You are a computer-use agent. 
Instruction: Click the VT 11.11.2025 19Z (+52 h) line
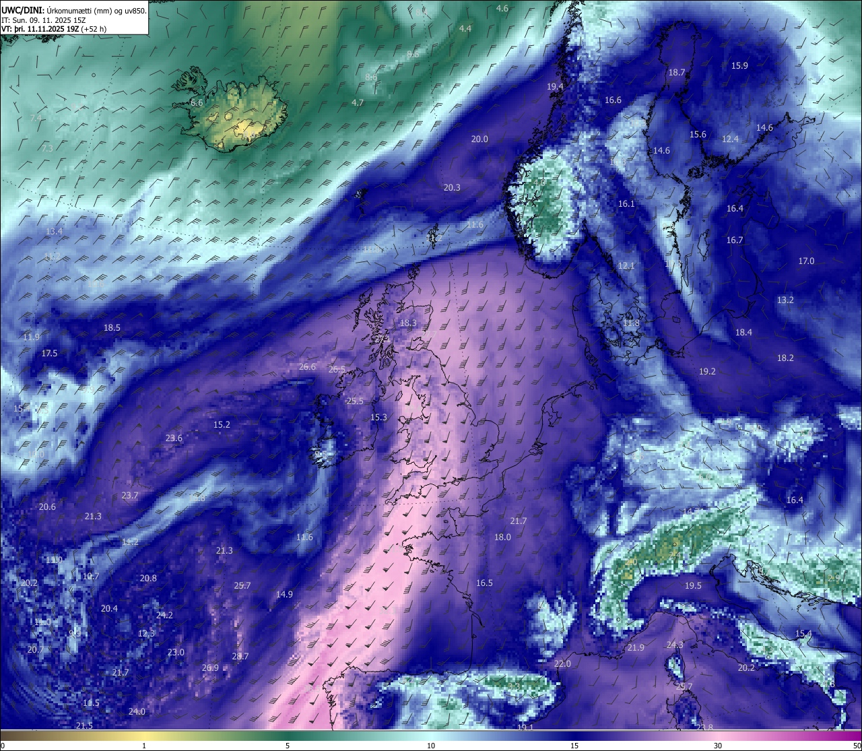[54, 29]
